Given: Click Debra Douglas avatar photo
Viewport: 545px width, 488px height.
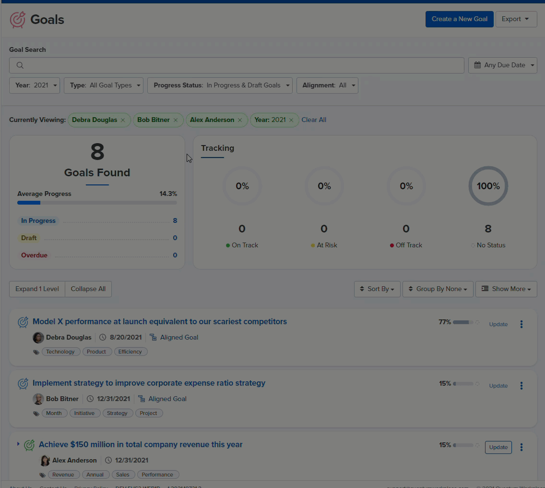Looking at the screenshot, I should (x=38, y=337).
